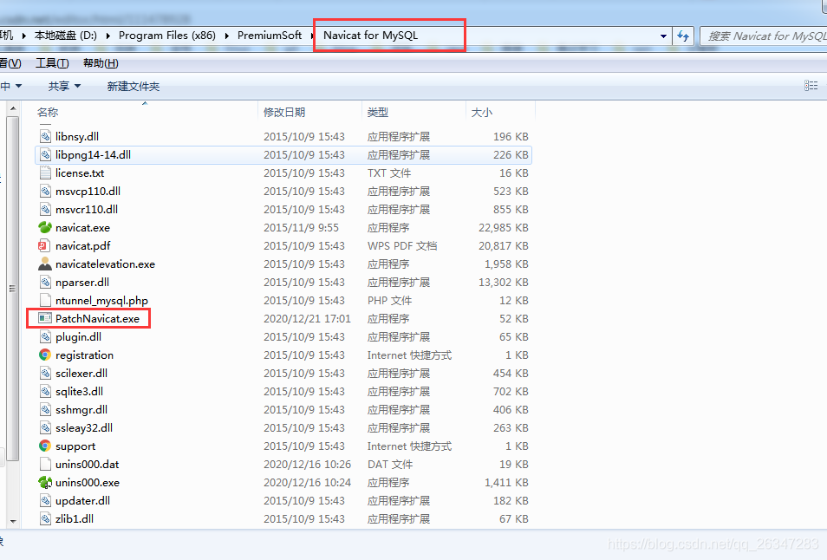Screen dimensions: 827x560
Task: Sort by the 修改日期 column header
Action: click(284, 113)
